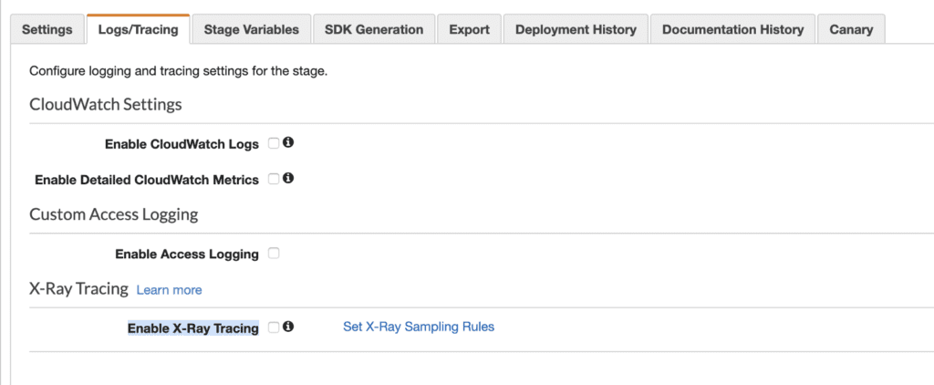Switch to Documentation History tab
The height and width of the screenshot is (385, 934).
click(x=732, y=29)
